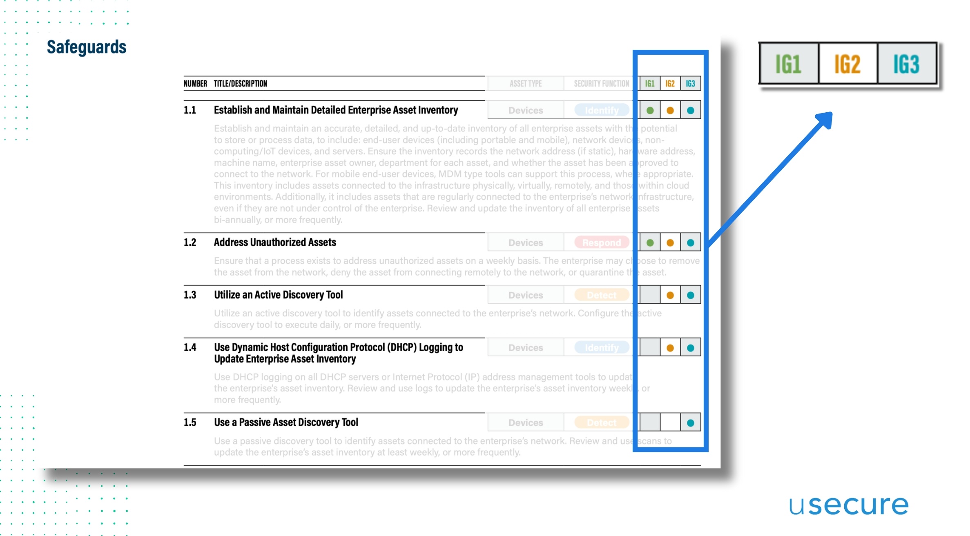This screenshot has height=536, width=970.
Task: Click the IG2 orange dot for safeguard 1.1
Action: point(669,110)
